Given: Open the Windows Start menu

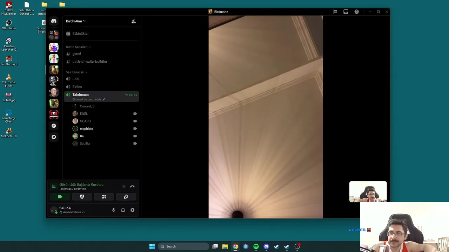Looking at the screenshot, I should [152, 246].
